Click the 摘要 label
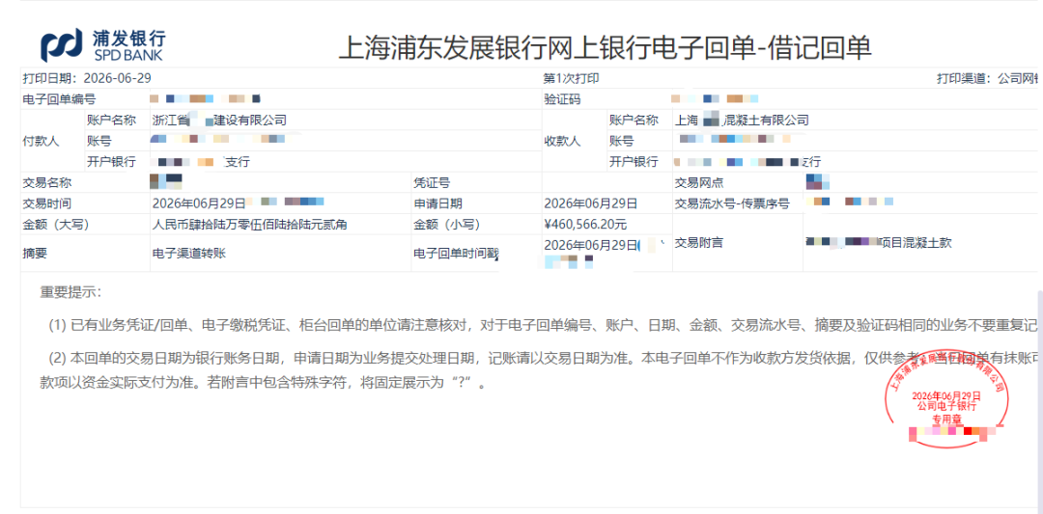Screen dimensions: 1043x514 tap(35, 253)
